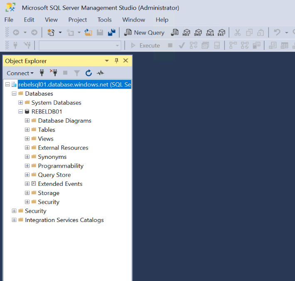The width and height of the screenshot is (295, 281).
Task: Click the Undo arrow icon
Action: point(277,32)
